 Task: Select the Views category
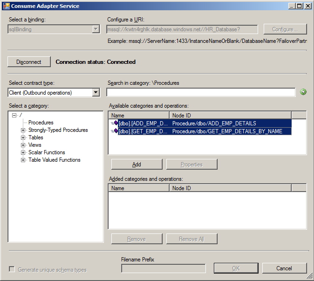pyautogui.click(x=35, y=145)
